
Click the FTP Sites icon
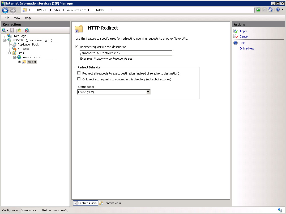(x=14, y=49)
